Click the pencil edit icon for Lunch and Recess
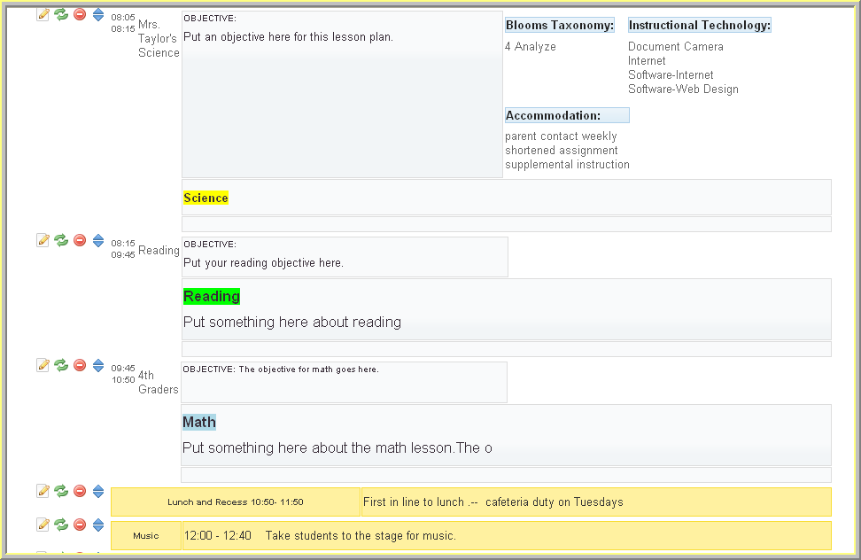The image size is (861, 560). point(43,491)
